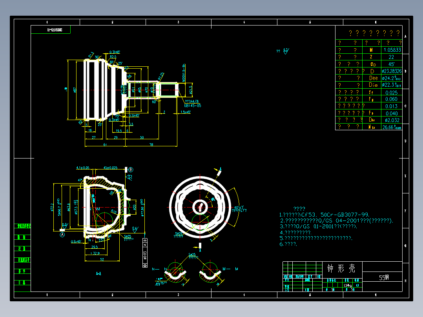Screen dimensions: 423x317
Task: Select the M—M section label
Action: coord(230,269)
